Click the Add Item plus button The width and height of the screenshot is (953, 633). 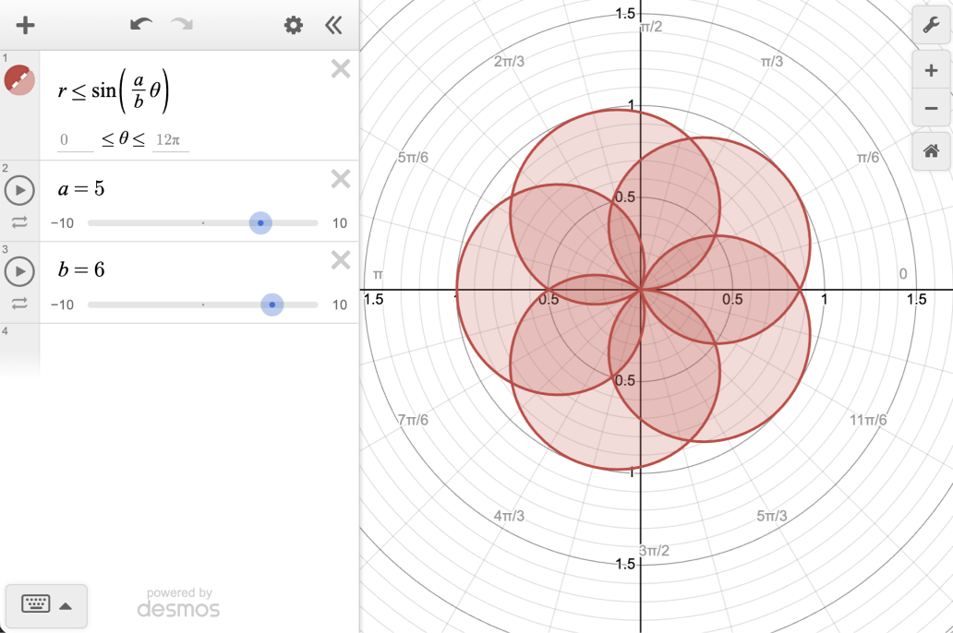25,25
